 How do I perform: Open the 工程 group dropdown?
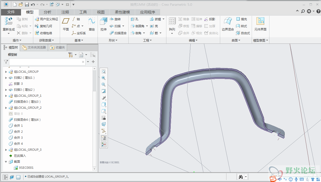coord(147,40)
